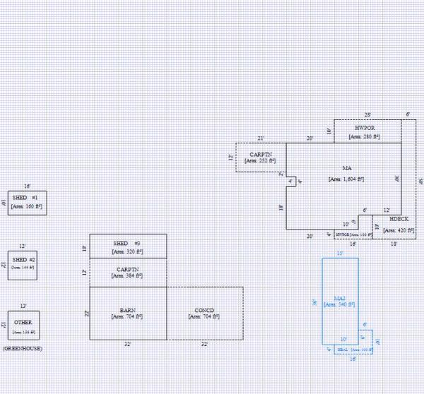Viewport: 424px width, 394px height.
Task: Click the (GREENHOUSE) text label
Action: pos(23,349)
